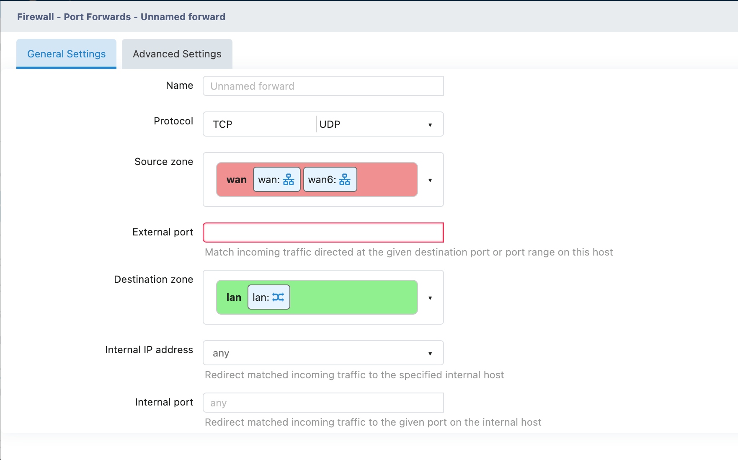This screenshot has width=738, height=460.
Task: Click the wan interface network icon
Action: pyautogui.click(x=288, y=180)
